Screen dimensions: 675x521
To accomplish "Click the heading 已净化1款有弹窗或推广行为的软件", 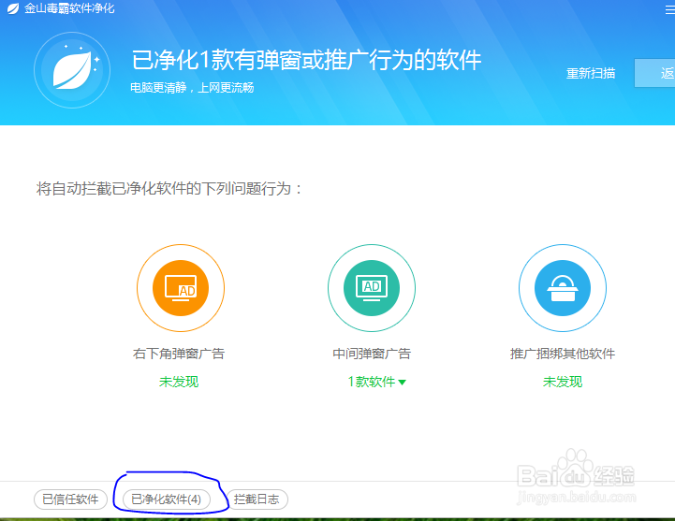I will click(306, 60).
